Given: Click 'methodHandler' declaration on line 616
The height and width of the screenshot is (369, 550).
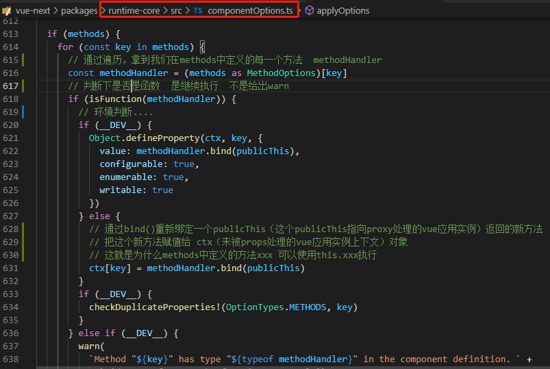Looking at the screenshot, I should pyautogui.click(x=134, y=73).
